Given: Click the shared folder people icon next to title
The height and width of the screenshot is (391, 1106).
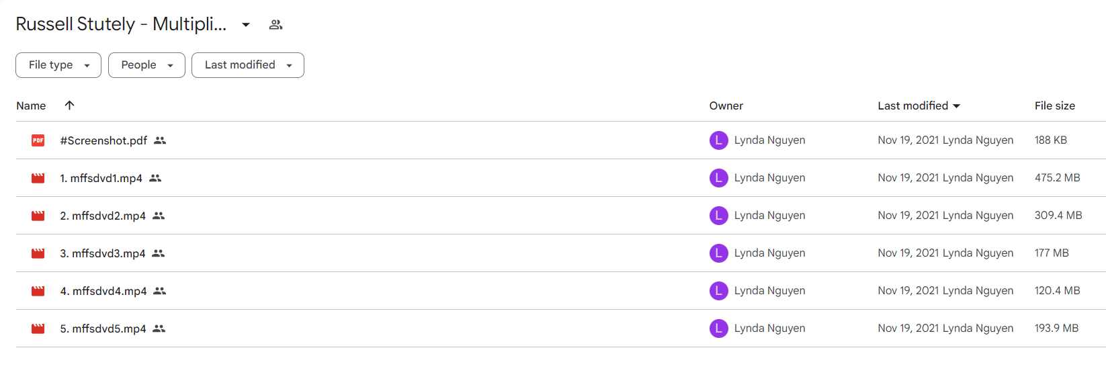Looking at the screenshot, I should [275, 25].
